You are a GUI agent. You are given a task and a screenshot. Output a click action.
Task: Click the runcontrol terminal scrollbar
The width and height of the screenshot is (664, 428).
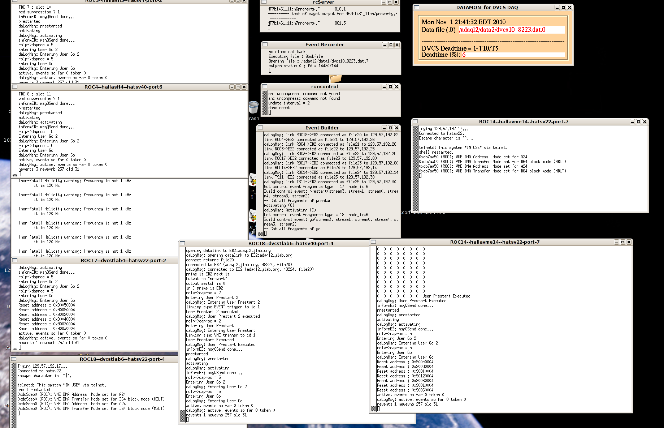click(265, 103)
